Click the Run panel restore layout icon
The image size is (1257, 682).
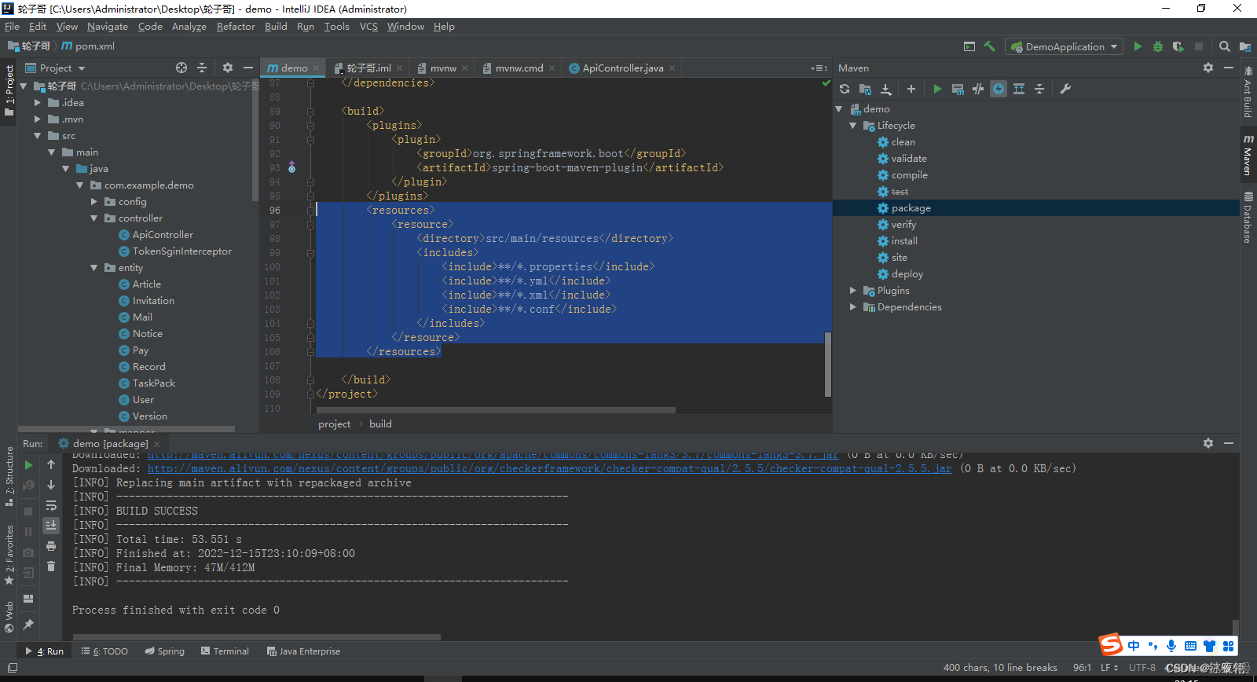(29, 599)
